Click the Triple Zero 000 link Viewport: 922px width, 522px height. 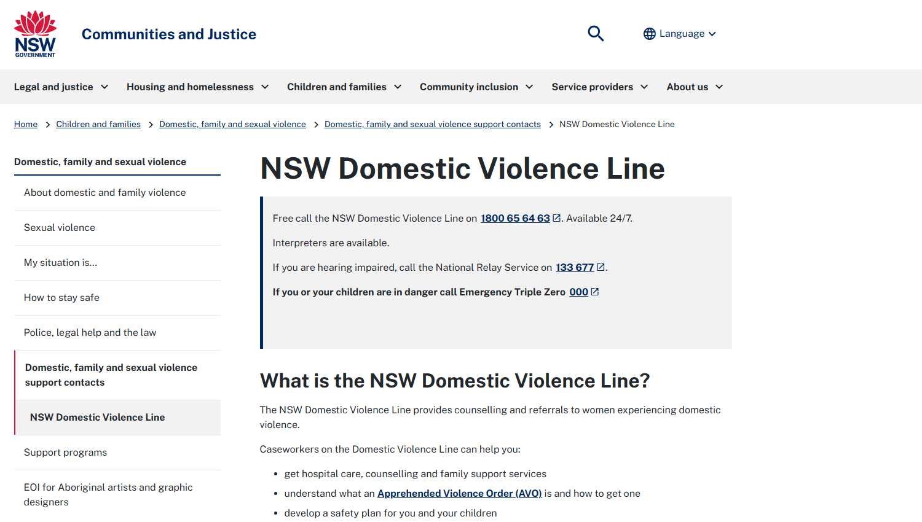click(578, 292)
